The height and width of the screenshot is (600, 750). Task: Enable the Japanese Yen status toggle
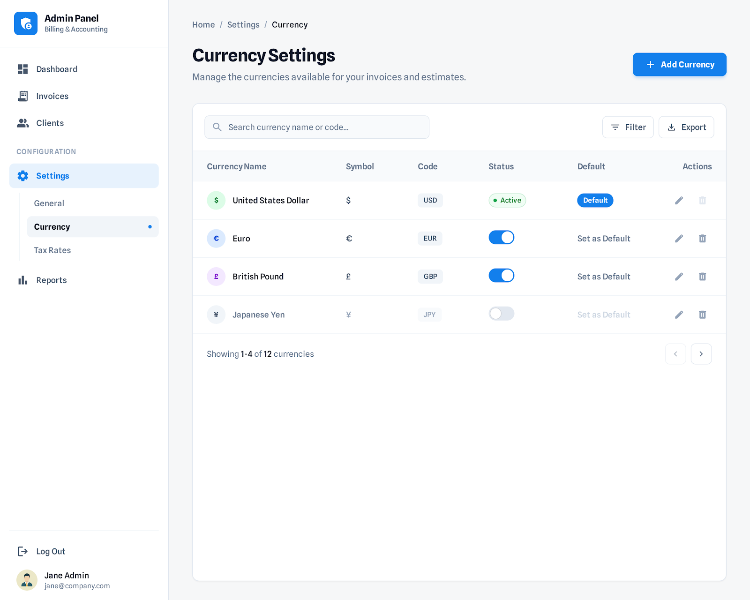501,314
